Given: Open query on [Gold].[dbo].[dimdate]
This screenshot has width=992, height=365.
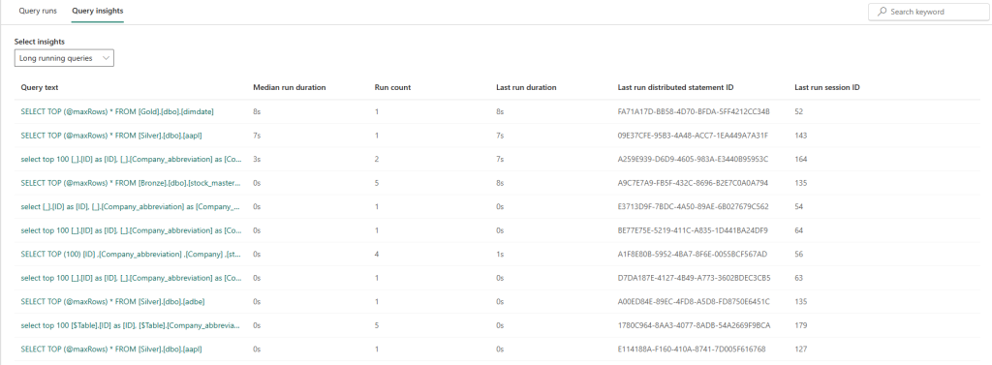Looking at the screenshot, I should [x=117, y=111].
